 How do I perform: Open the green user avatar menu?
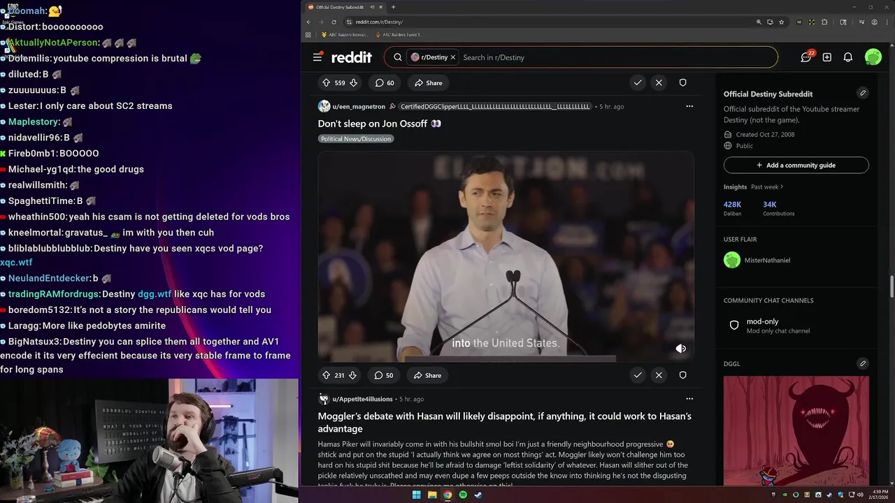point(873,57)
